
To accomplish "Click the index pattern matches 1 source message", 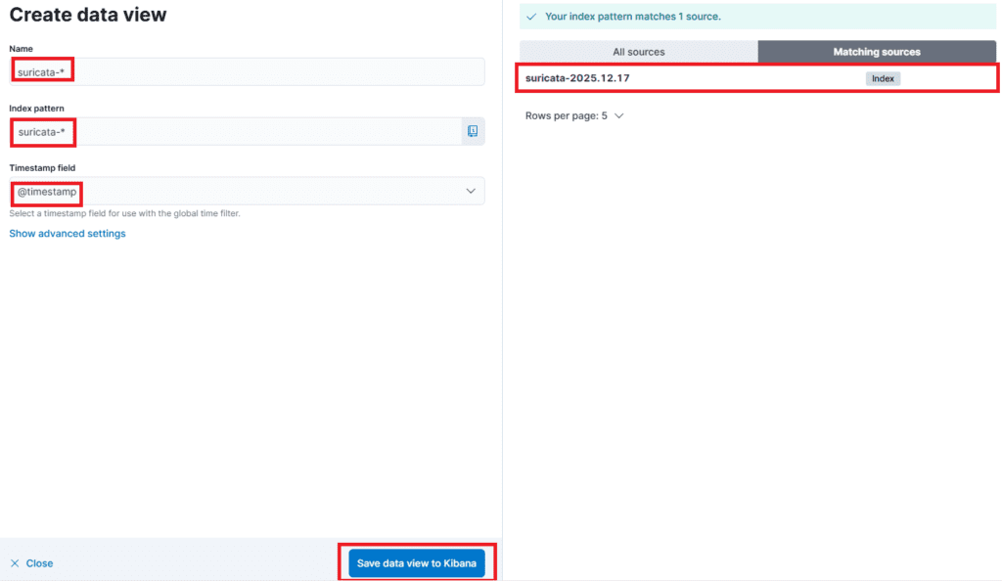I will point(632,17).
